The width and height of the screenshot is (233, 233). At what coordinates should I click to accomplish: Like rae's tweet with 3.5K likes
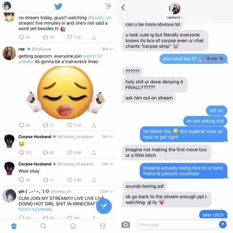pyautogui.click(x=70, y=125)
